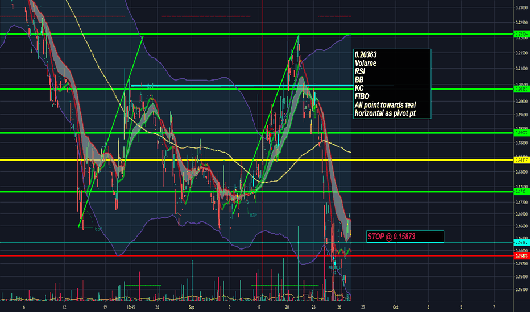Click the '65°' angle label near chart bottom-left
Image resolution: width=530 pixels, height=312 pixels.
tap(98, 229)
